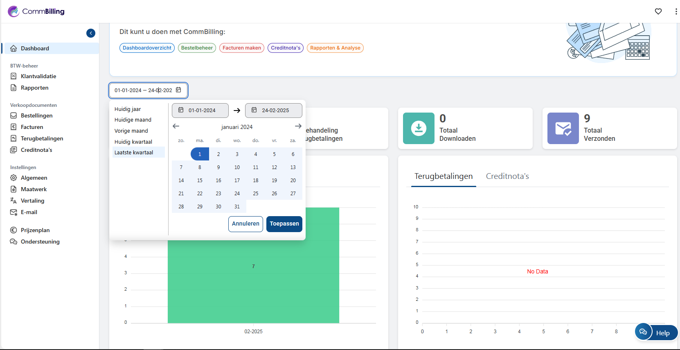This screenshot has width=680, height=350.
Task: Click the calendar icon in date range field
Action: click(178, 90)
